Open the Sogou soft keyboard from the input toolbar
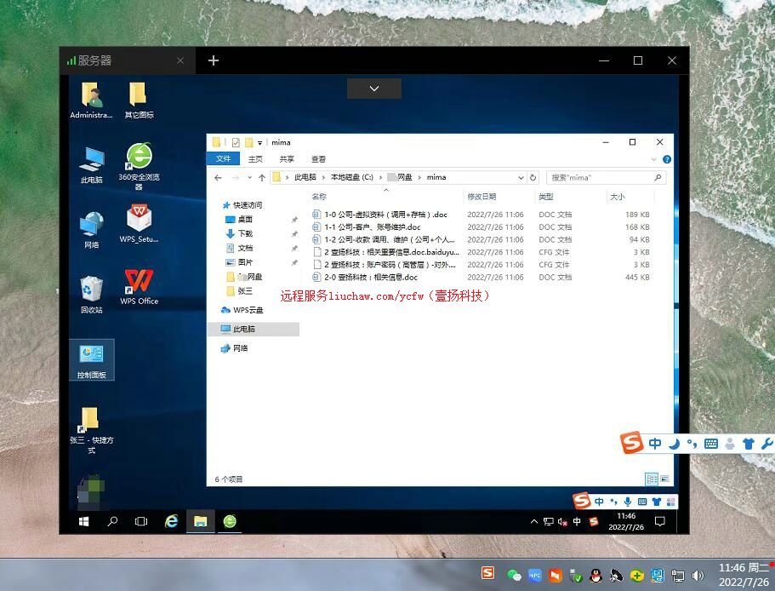 709,444
